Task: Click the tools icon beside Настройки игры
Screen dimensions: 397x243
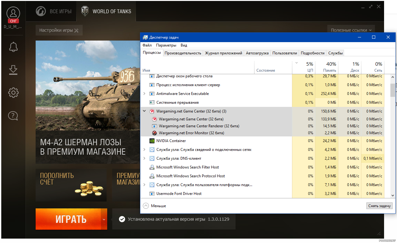Action: pyautogui.click(x=76, y=30)
